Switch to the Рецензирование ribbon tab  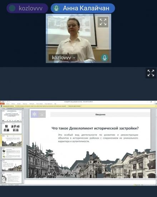[x=48, y=104]
